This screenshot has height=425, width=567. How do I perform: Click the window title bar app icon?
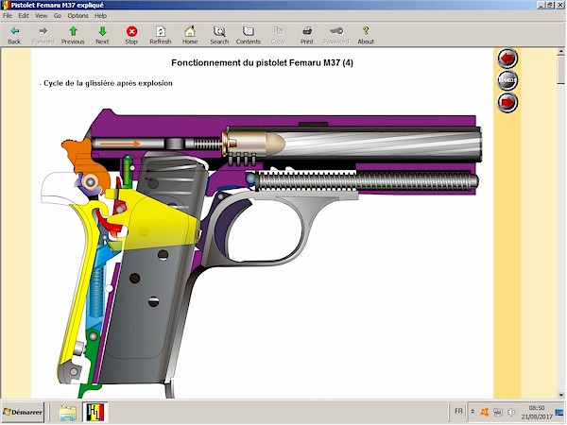coord(5,5)
